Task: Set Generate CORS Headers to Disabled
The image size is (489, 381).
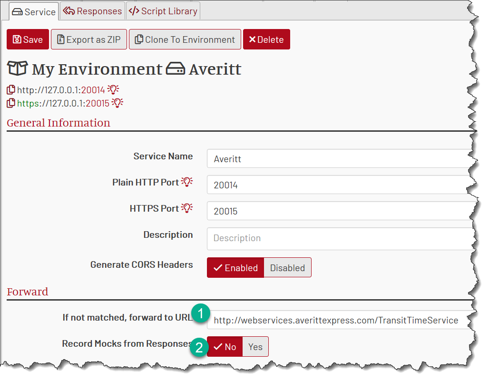Action: tap(287, 267)
